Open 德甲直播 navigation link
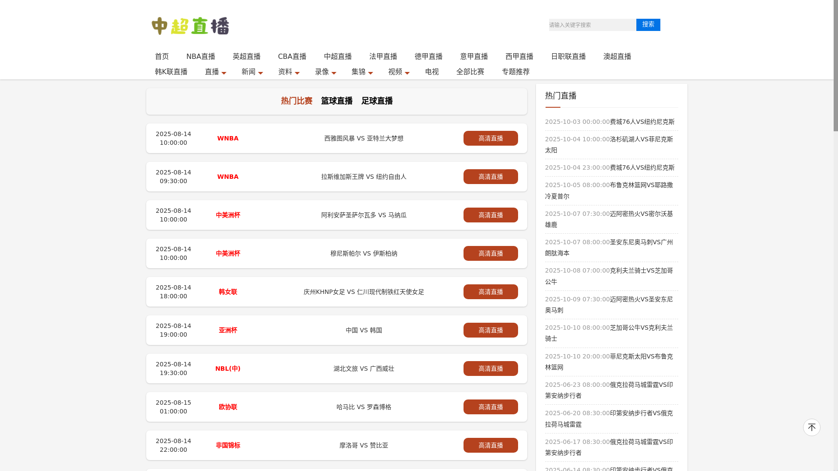Image resolution: width=838 pixels, height=471 pixels. [x=429, y=56]
